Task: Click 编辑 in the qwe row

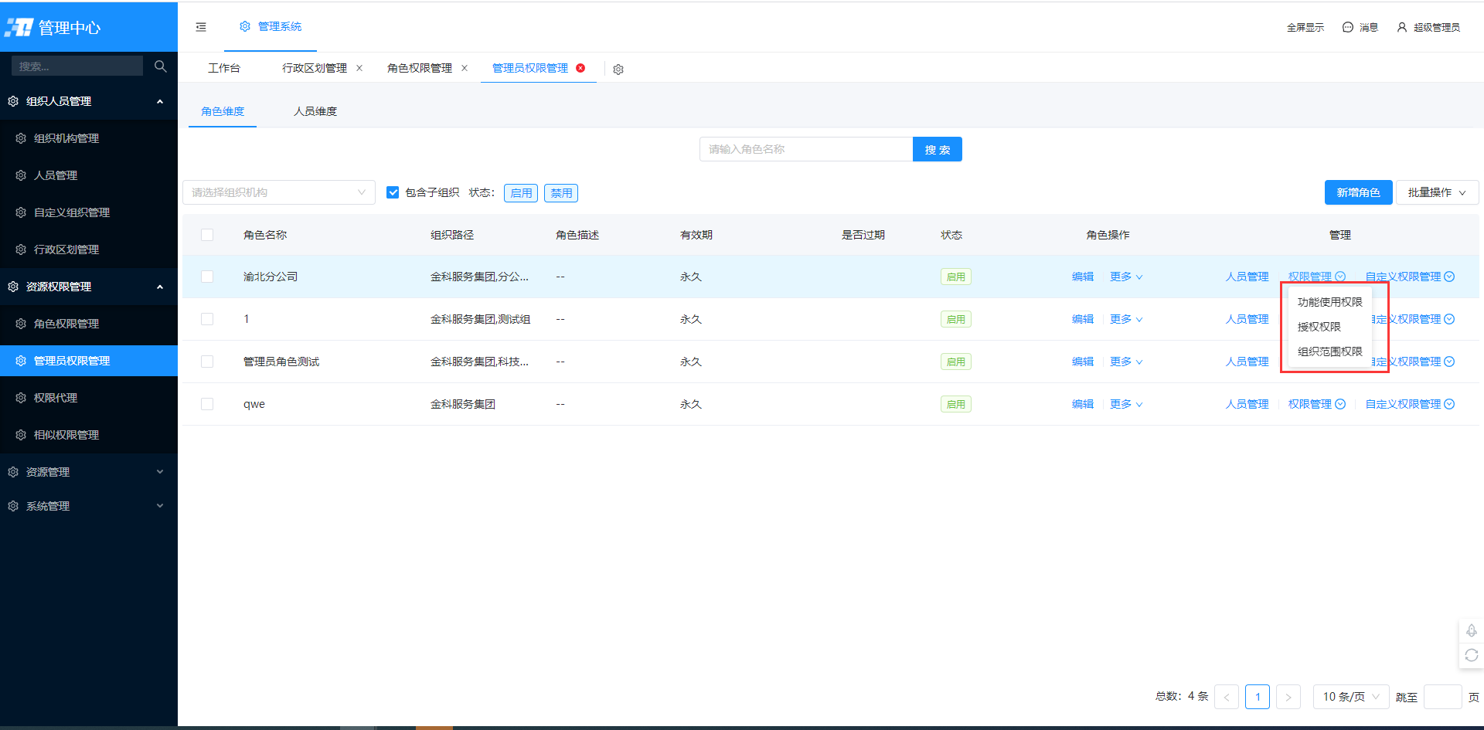Action: click(1083, 404)
